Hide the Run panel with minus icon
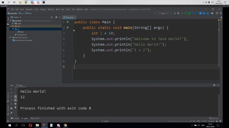 click(x=218, y=85)
